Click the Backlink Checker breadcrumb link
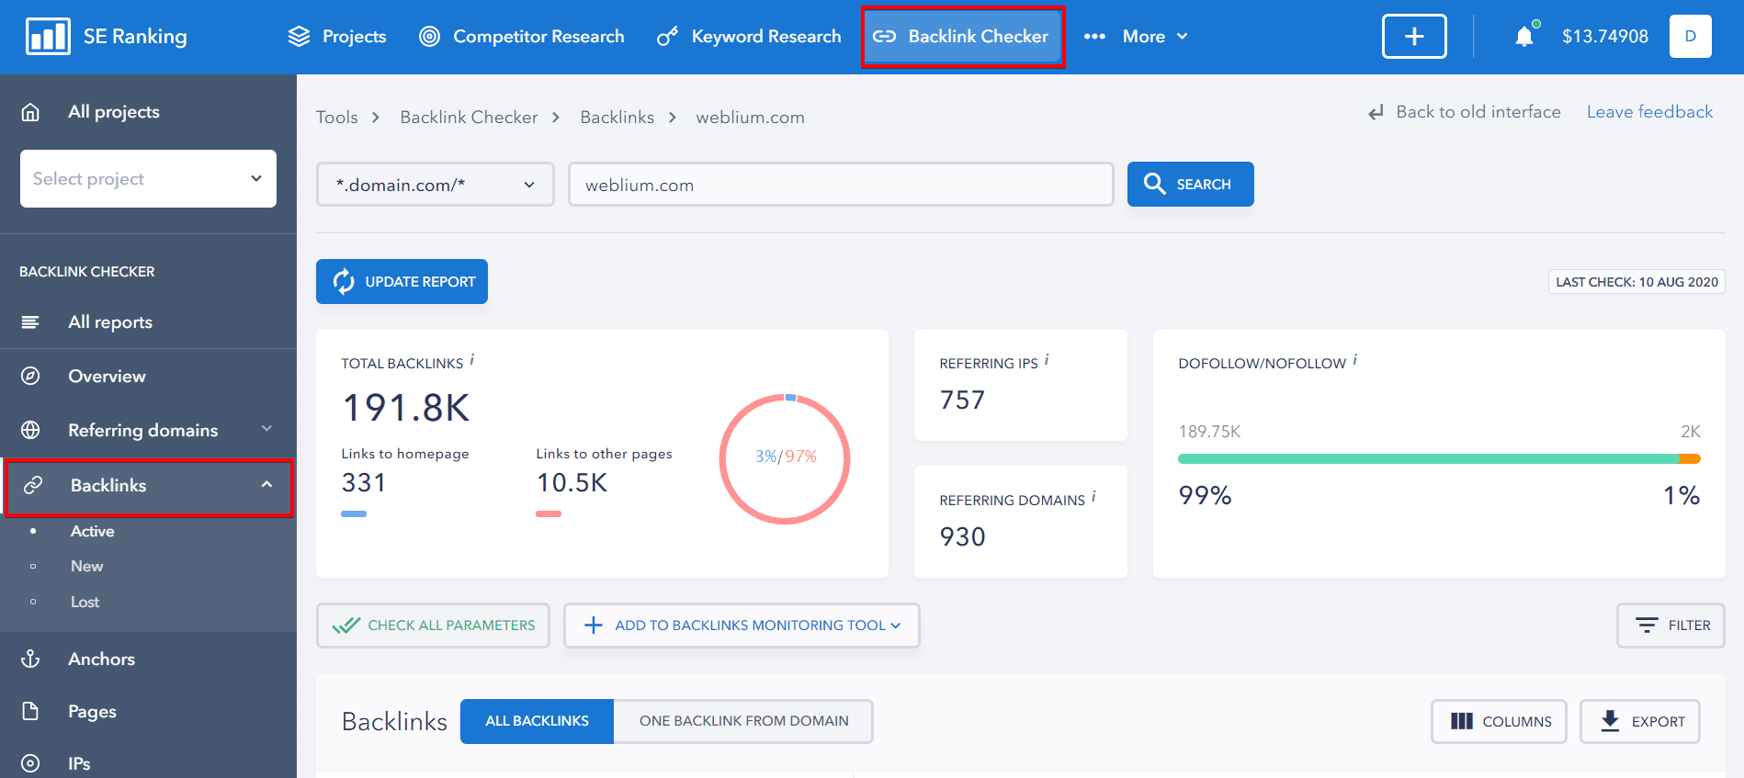This screenshot has width=1744, height=778. click(469, 118)
